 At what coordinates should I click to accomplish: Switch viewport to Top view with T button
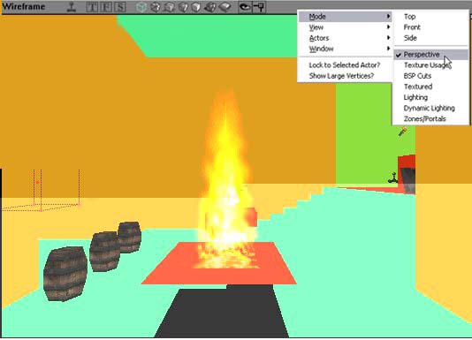tap(92, 7)
